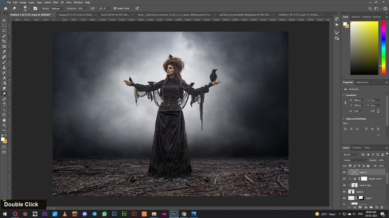Click the layer fx styles icon
Image resolution: width=389 pixels, height=218 pixels.
pyautogui.click(x=355, y=207)
